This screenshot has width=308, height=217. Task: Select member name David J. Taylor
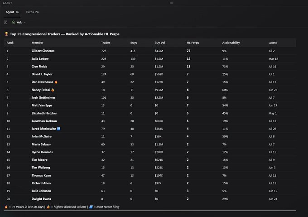point(42,74)
